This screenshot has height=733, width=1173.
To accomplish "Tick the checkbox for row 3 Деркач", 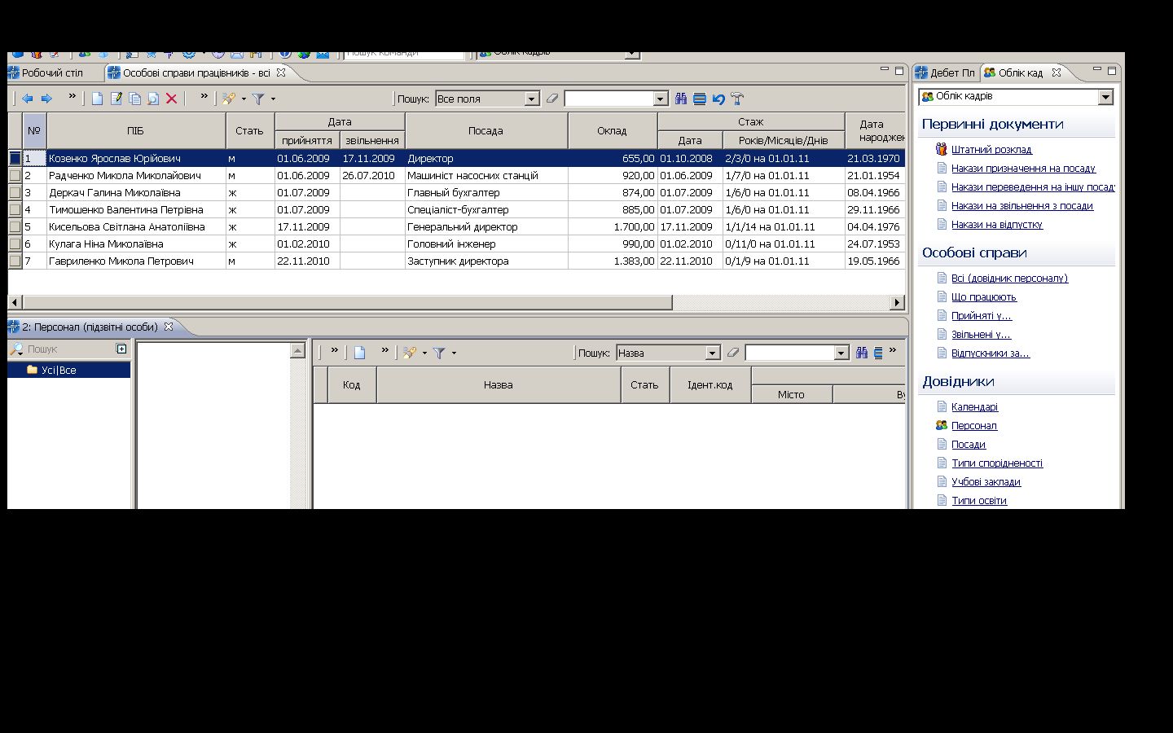I will tap(15, 192).
